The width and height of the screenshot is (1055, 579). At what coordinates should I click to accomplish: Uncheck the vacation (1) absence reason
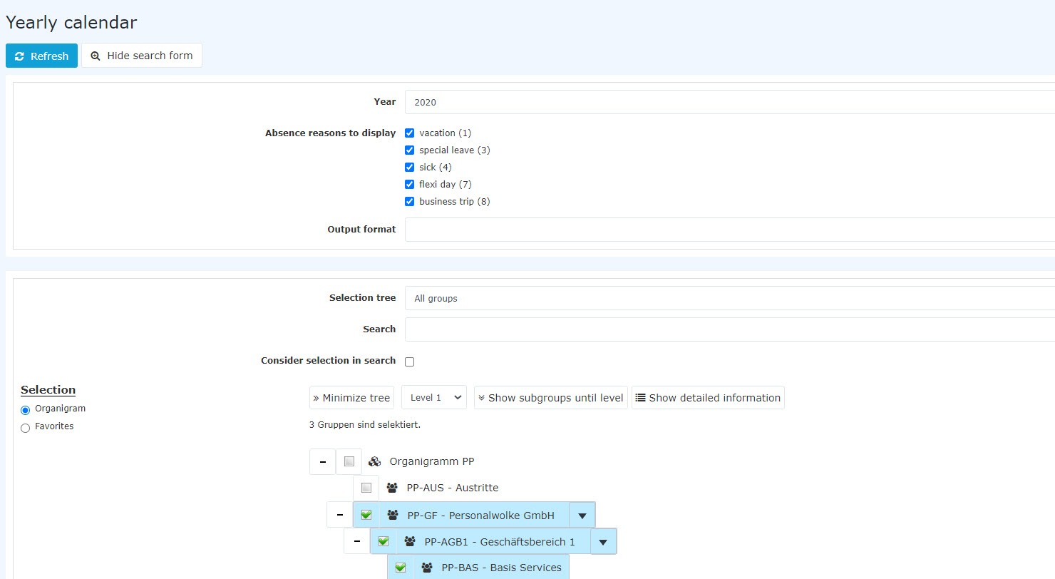point(410,133)
